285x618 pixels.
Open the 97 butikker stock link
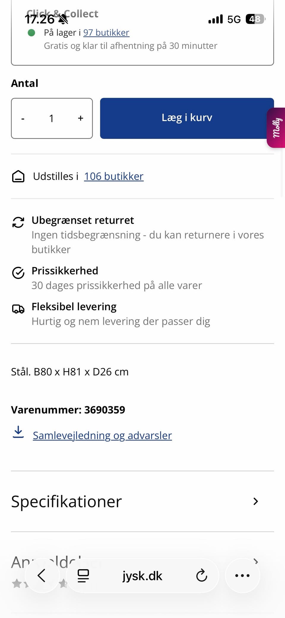106,32
